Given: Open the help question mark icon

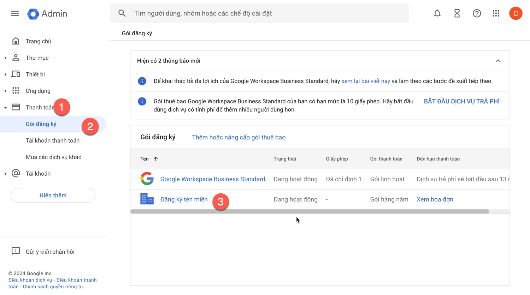Looking at the screenshot, I should click(x=477, y=13).
